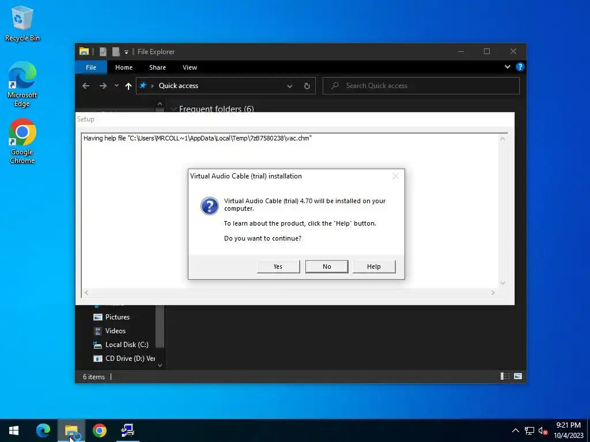The height and width of the screenshot is (442, 590).
Task: Click the '6 items' status bar text
Action: (94, 376)
